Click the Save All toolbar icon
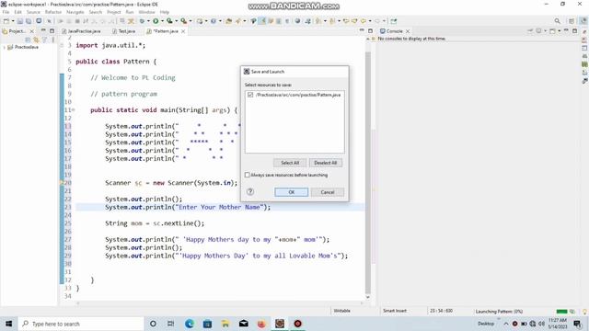The height and width of the screenshot is (331, 589). [x=29, y=21]
